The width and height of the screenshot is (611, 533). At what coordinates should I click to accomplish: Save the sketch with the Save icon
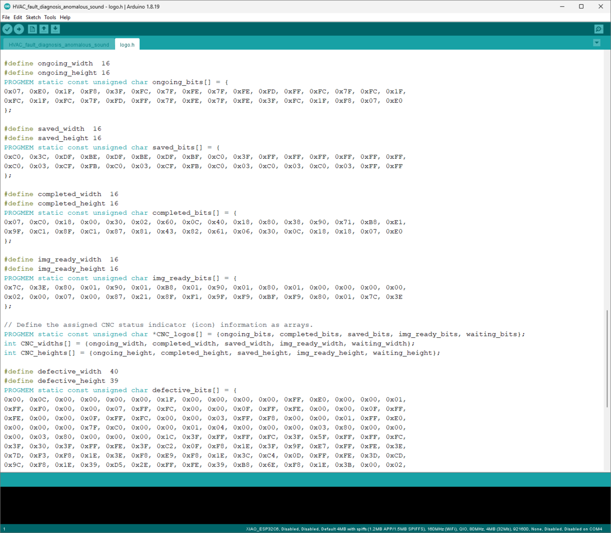(55, 29)
